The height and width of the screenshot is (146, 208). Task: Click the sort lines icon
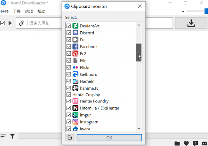pyautogui.click(x=4, y=136)
